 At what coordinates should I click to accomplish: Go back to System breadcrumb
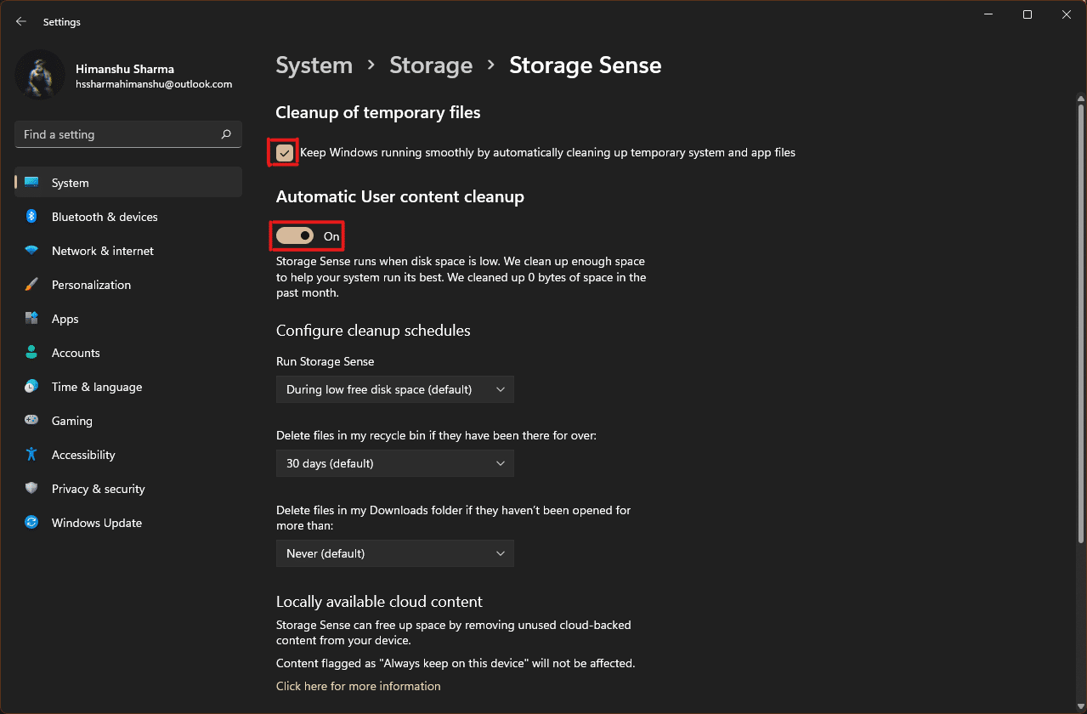pyautogui.click(x=314, y=65)
